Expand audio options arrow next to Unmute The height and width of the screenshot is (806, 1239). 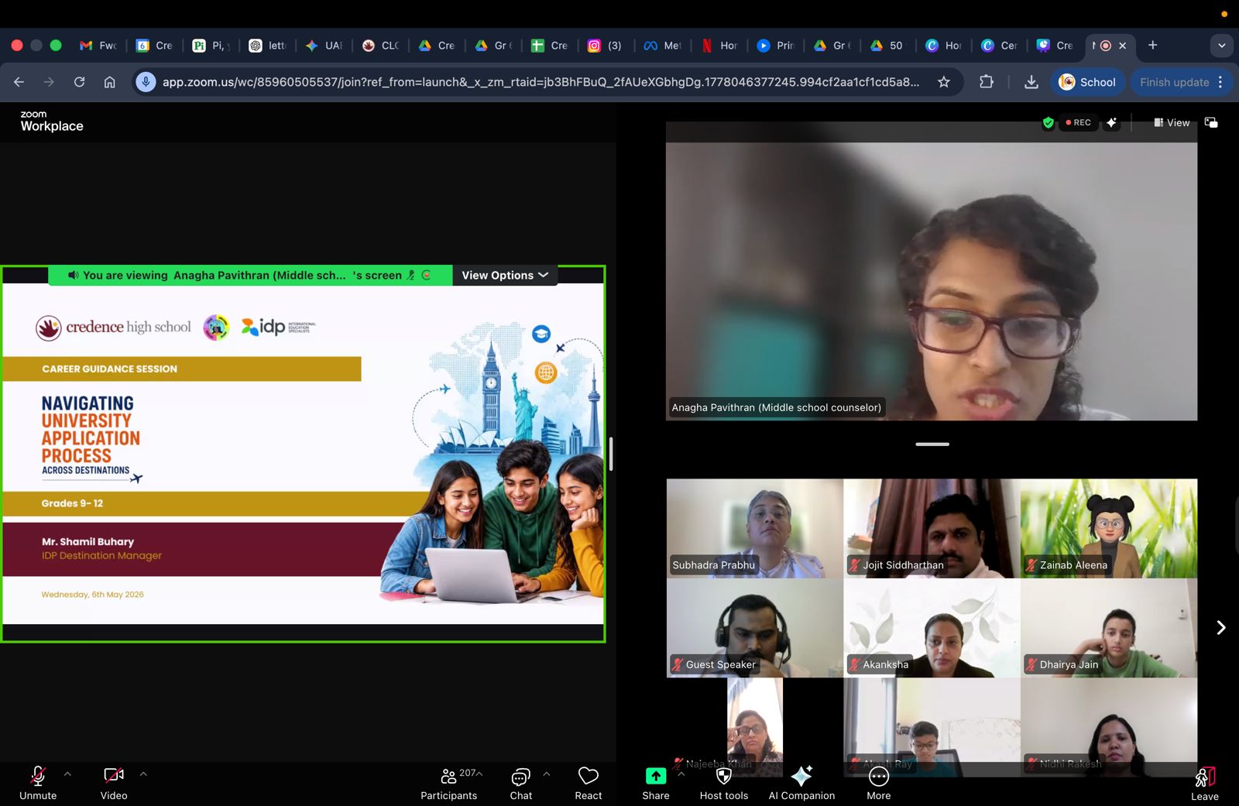click(67, 773)
